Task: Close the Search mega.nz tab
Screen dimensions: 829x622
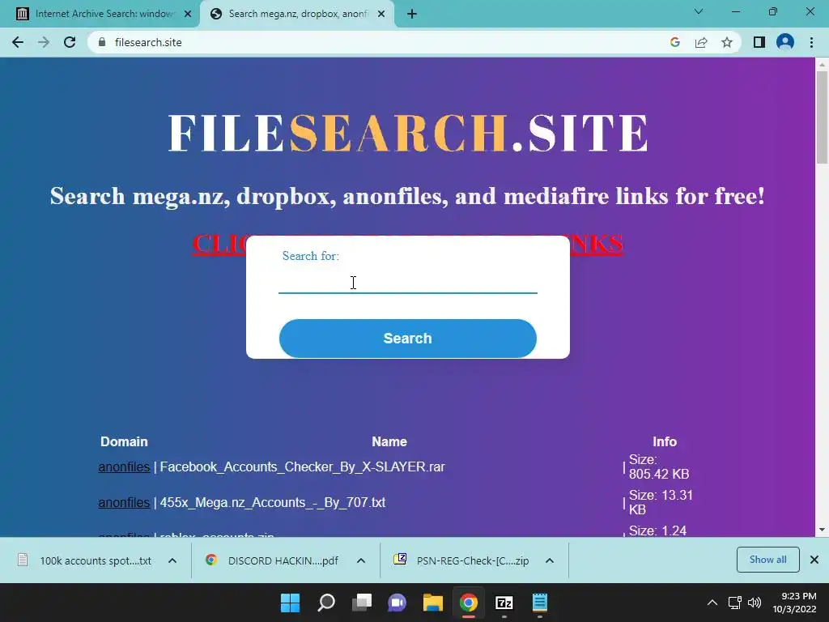Action: pyautogui.click(x=381, y=14)
